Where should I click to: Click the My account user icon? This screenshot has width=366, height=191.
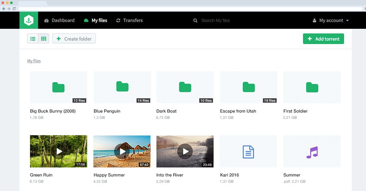[314, 21]
